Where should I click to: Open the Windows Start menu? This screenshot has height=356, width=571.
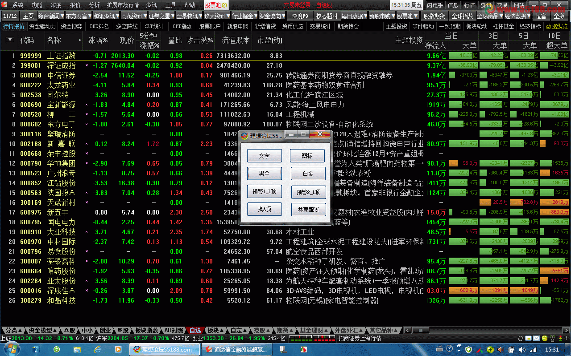(x=12, y=349)
